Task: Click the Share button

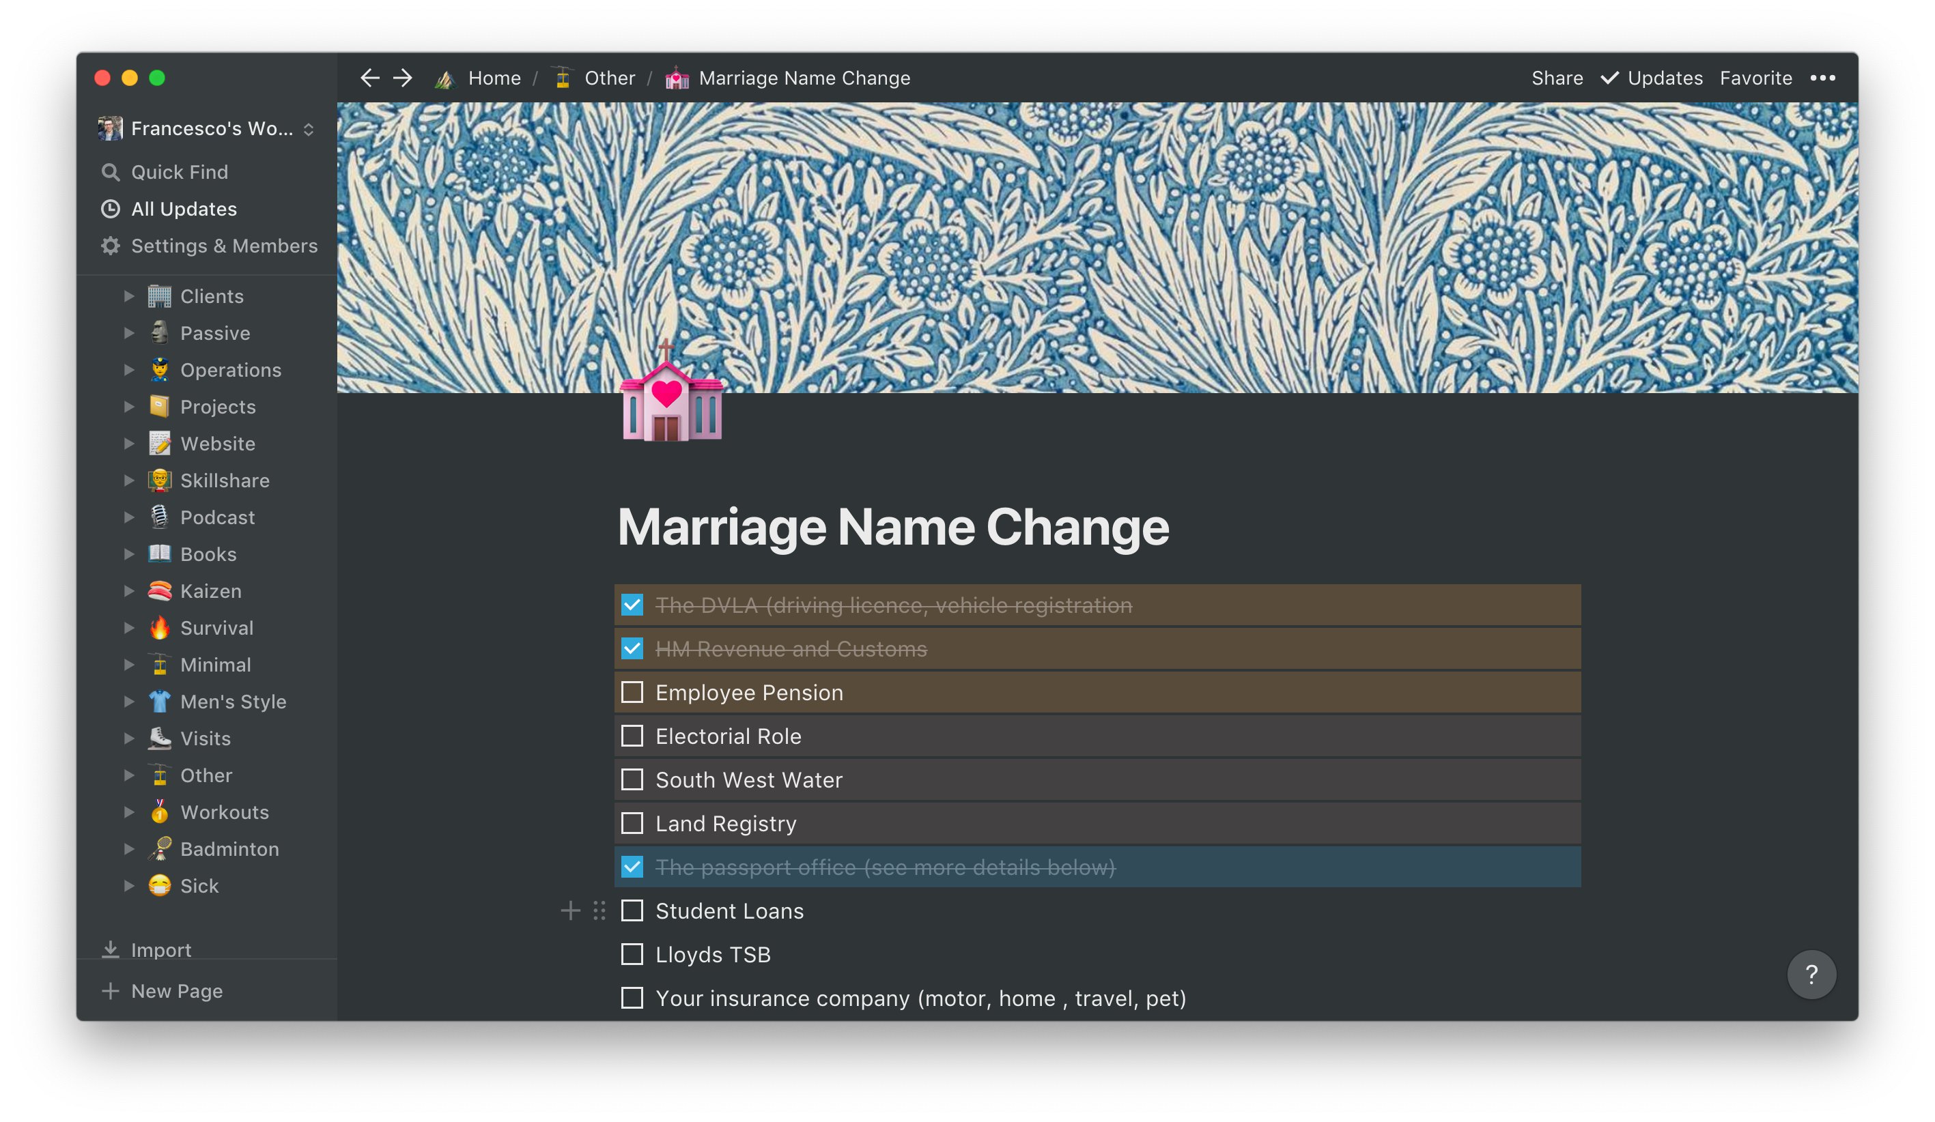Action: tap(1557, 78)
